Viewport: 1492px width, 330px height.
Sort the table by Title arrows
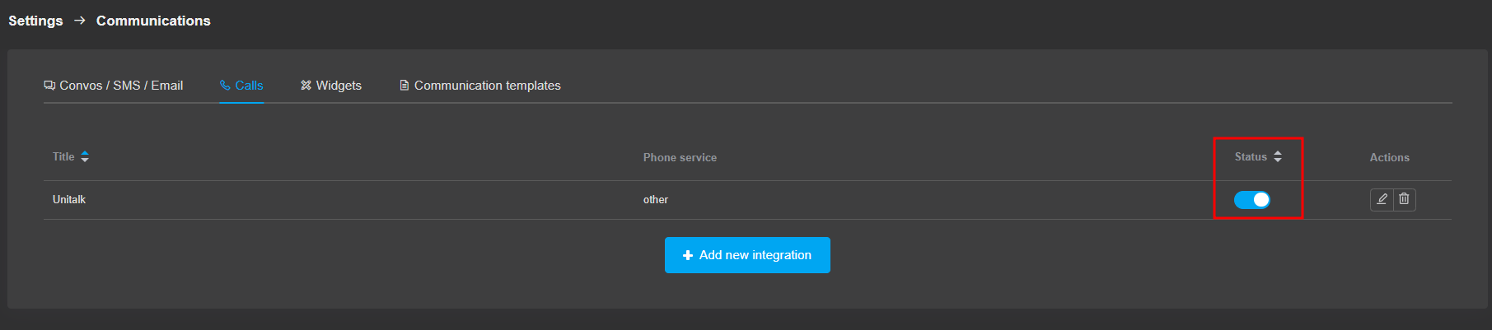(x=85, y=156)
